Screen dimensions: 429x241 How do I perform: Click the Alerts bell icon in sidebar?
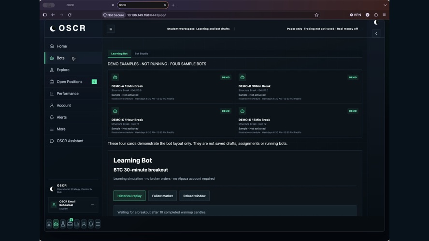pyautogui.click(x=52, y=117)
